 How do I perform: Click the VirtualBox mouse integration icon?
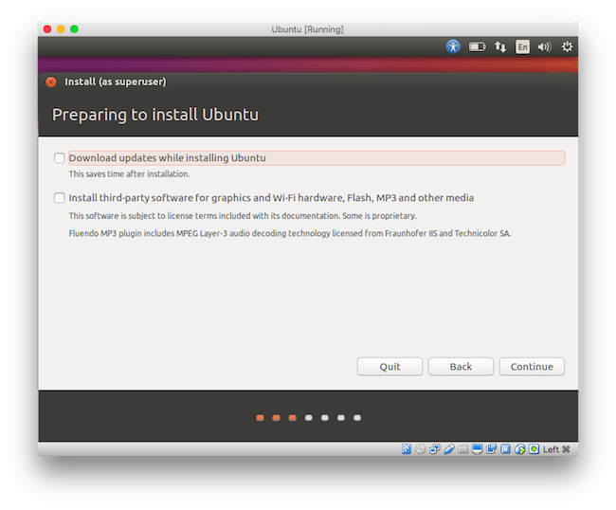(x=519, y=448)
